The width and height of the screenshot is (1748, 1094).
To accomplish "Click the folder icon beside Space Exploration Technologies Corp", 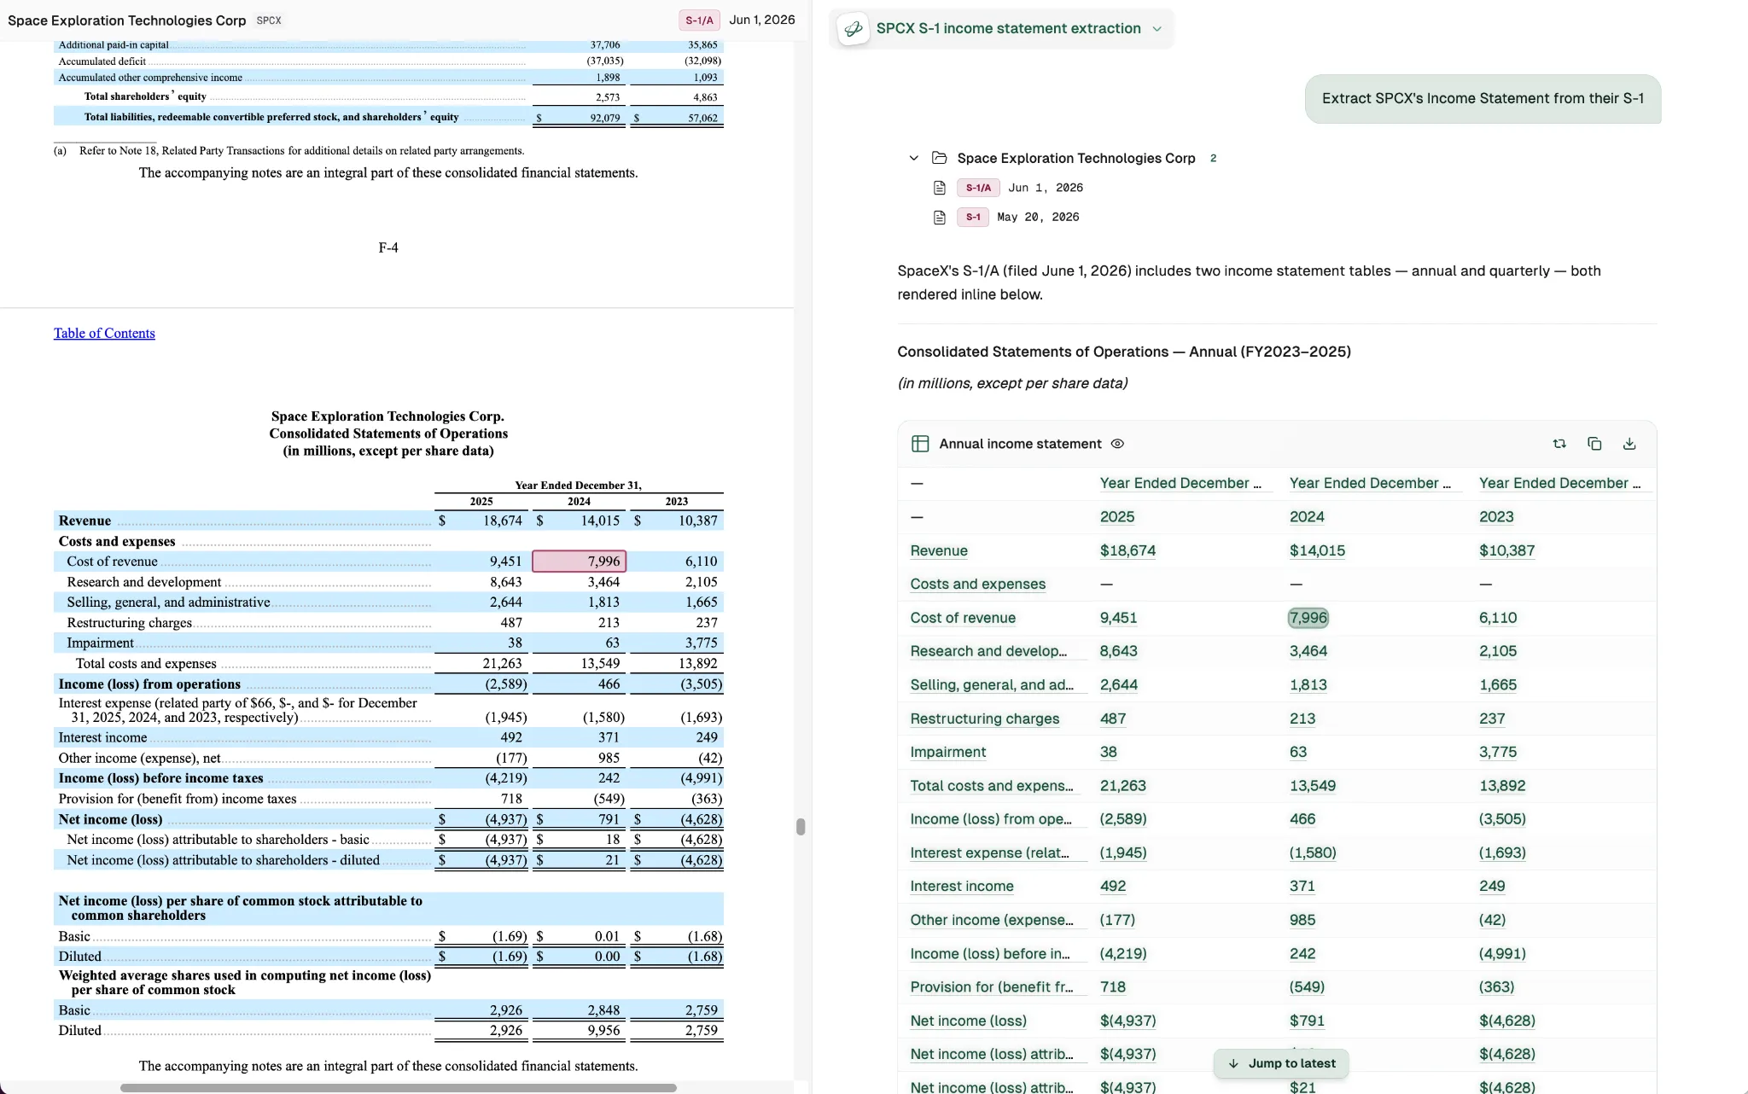I will 940,158.
